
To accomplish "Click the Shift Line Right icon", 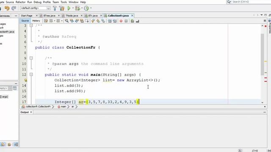I will (115, 21).
